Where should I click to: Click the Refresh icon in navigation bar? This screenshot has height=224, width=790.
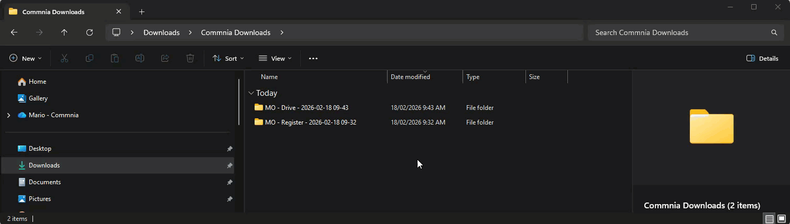[90, 32]
